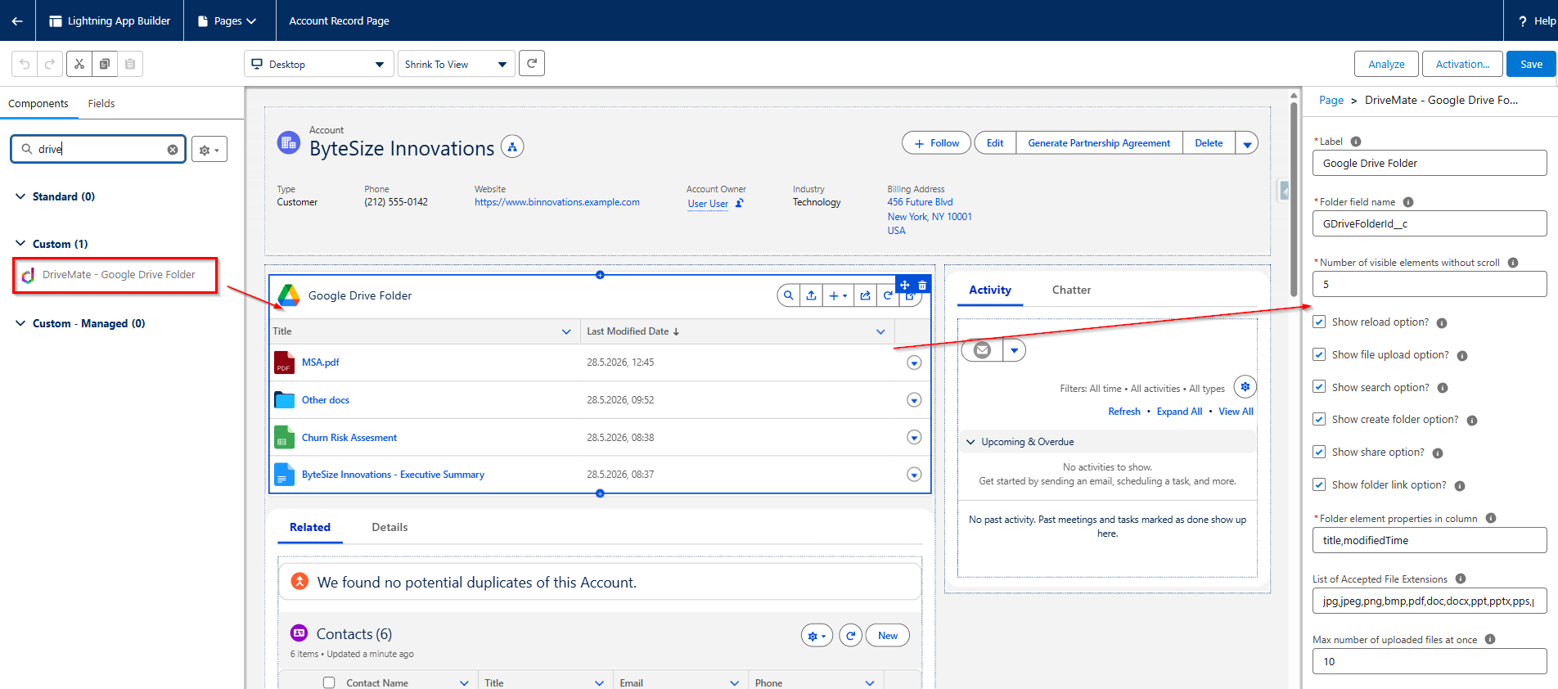The width and height of the screenshot is (1558, 689).
Task: Collapse the Custom (1) components section
Action: pyautogui.click(x=20, y=244)
